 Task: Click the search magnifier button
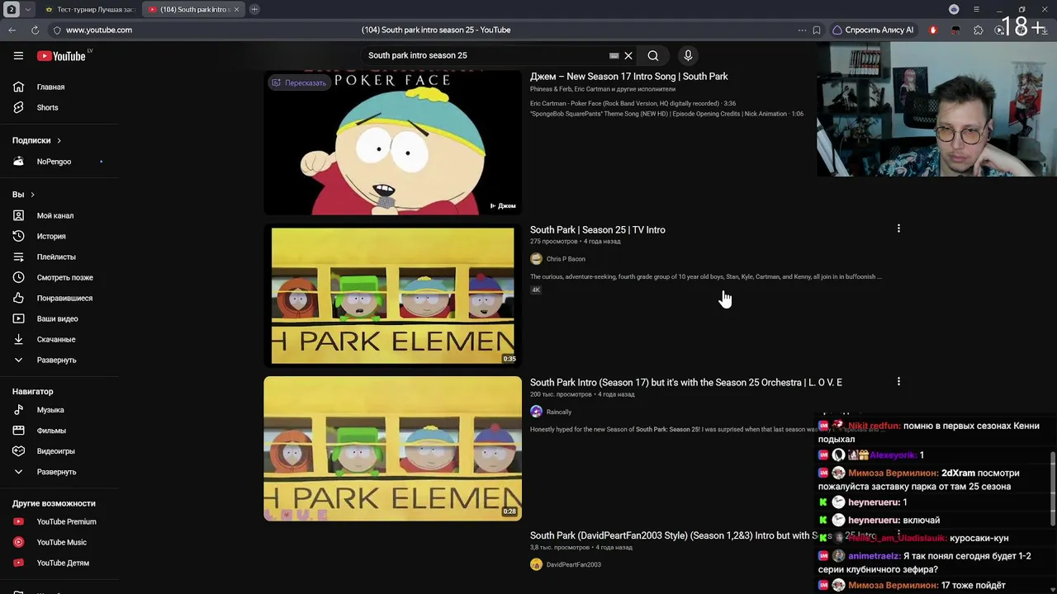click(653, 55)
